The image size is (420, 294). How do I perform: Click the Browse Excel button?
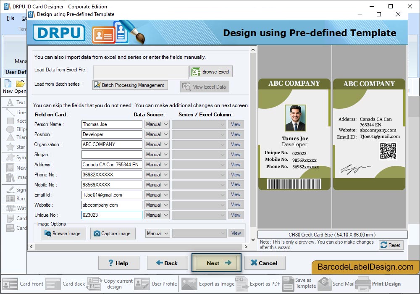(211, 72)
